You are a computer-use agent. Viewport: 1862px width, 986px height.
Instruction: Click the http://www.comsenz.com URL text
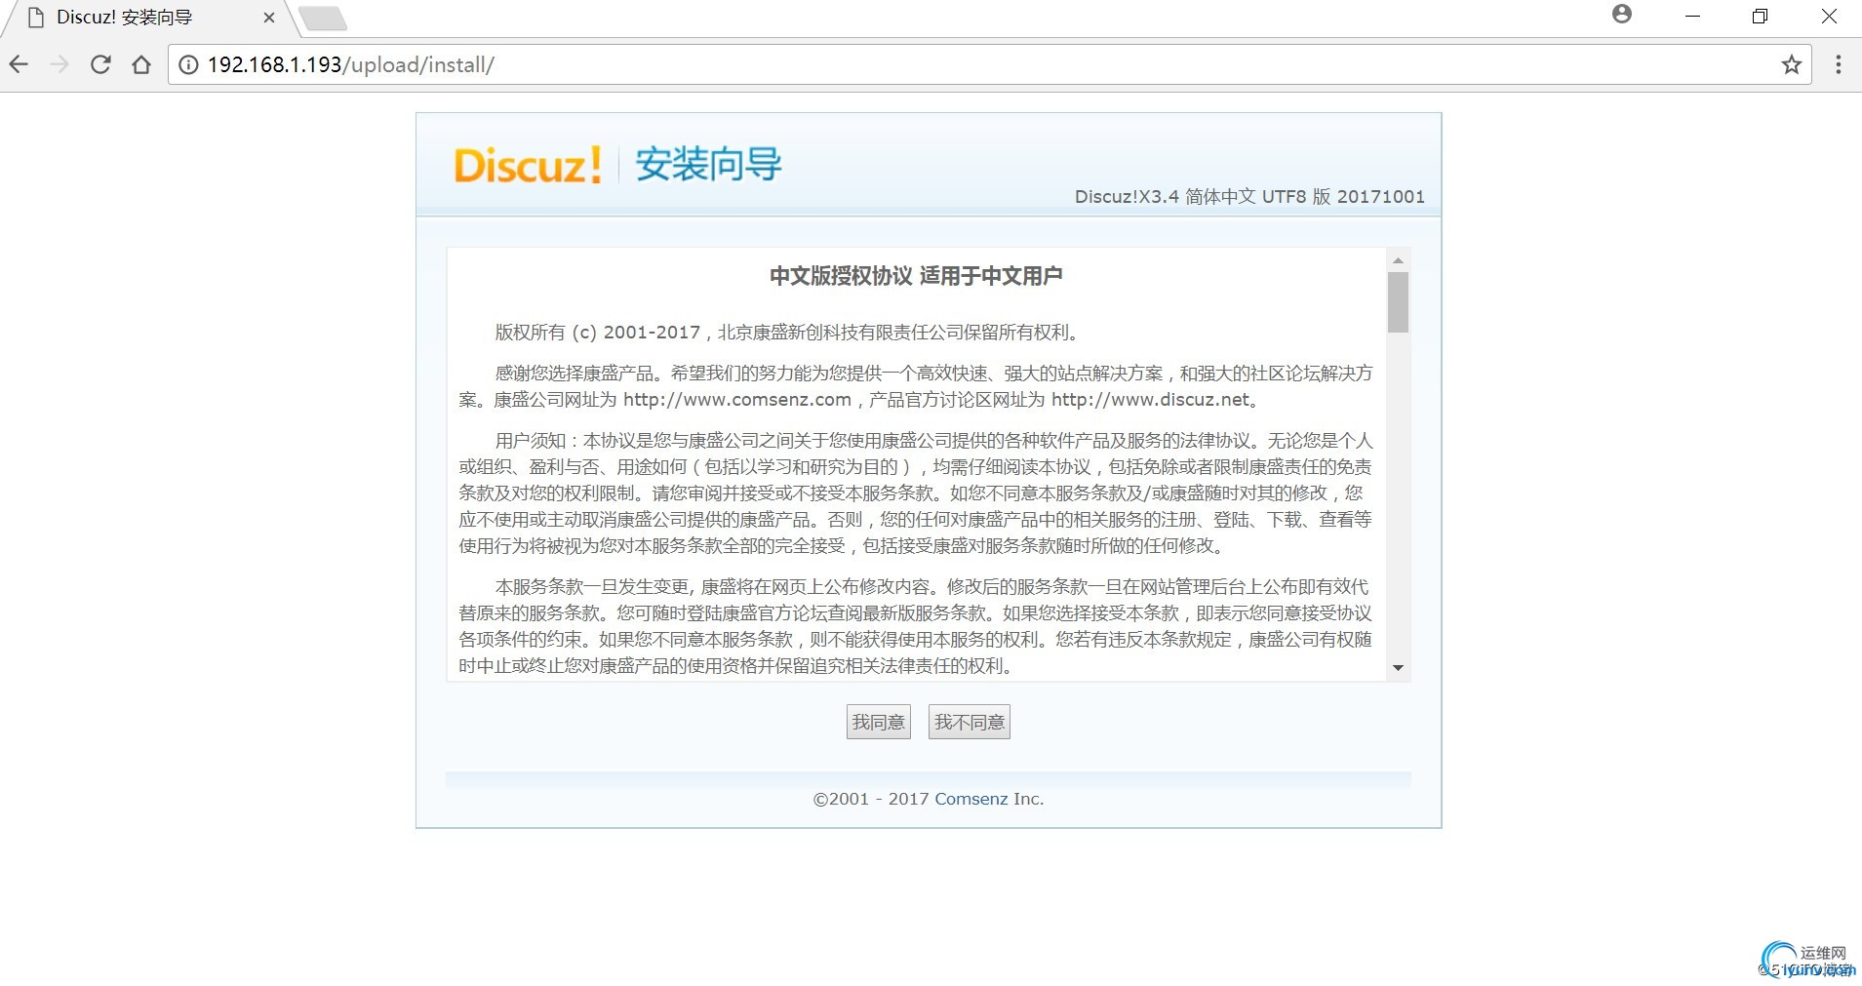click(737, 400)
